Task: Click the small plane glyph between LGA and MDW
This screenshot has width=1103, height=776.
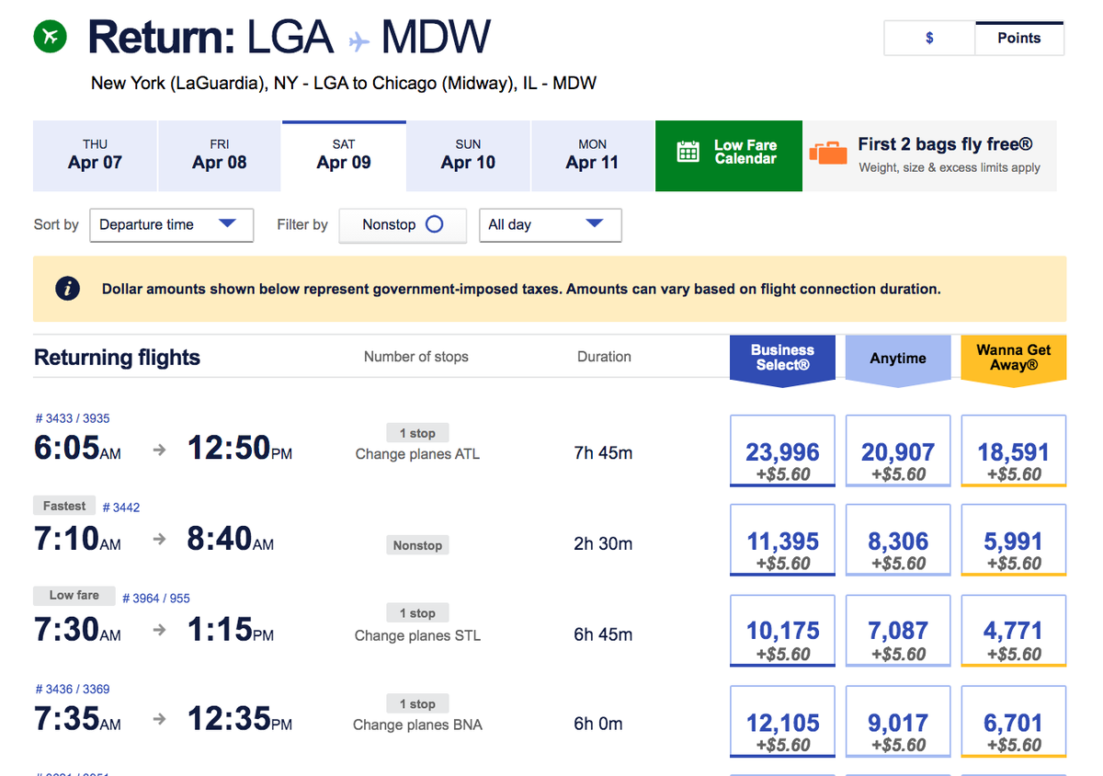Action: (x=358, y=39)
